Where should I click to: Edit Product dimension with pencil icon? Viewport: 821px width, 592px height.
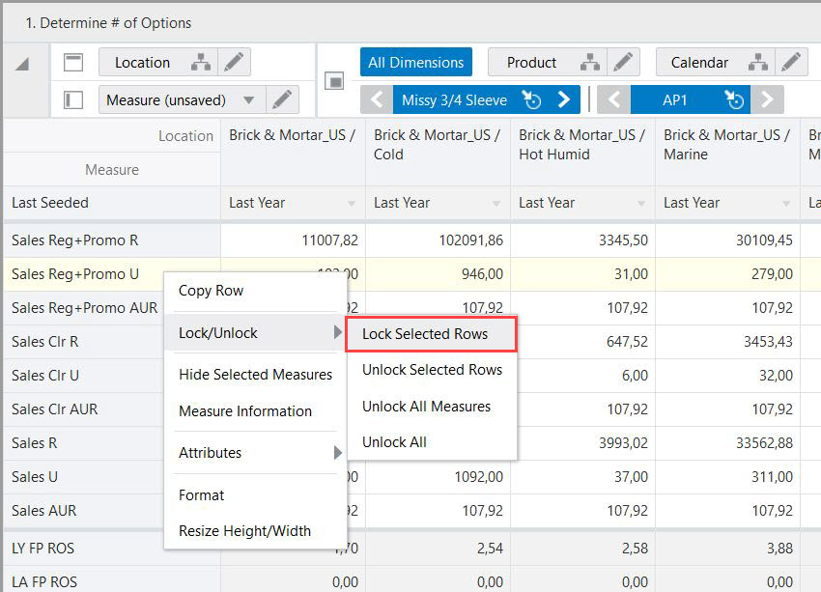[623, 62]
